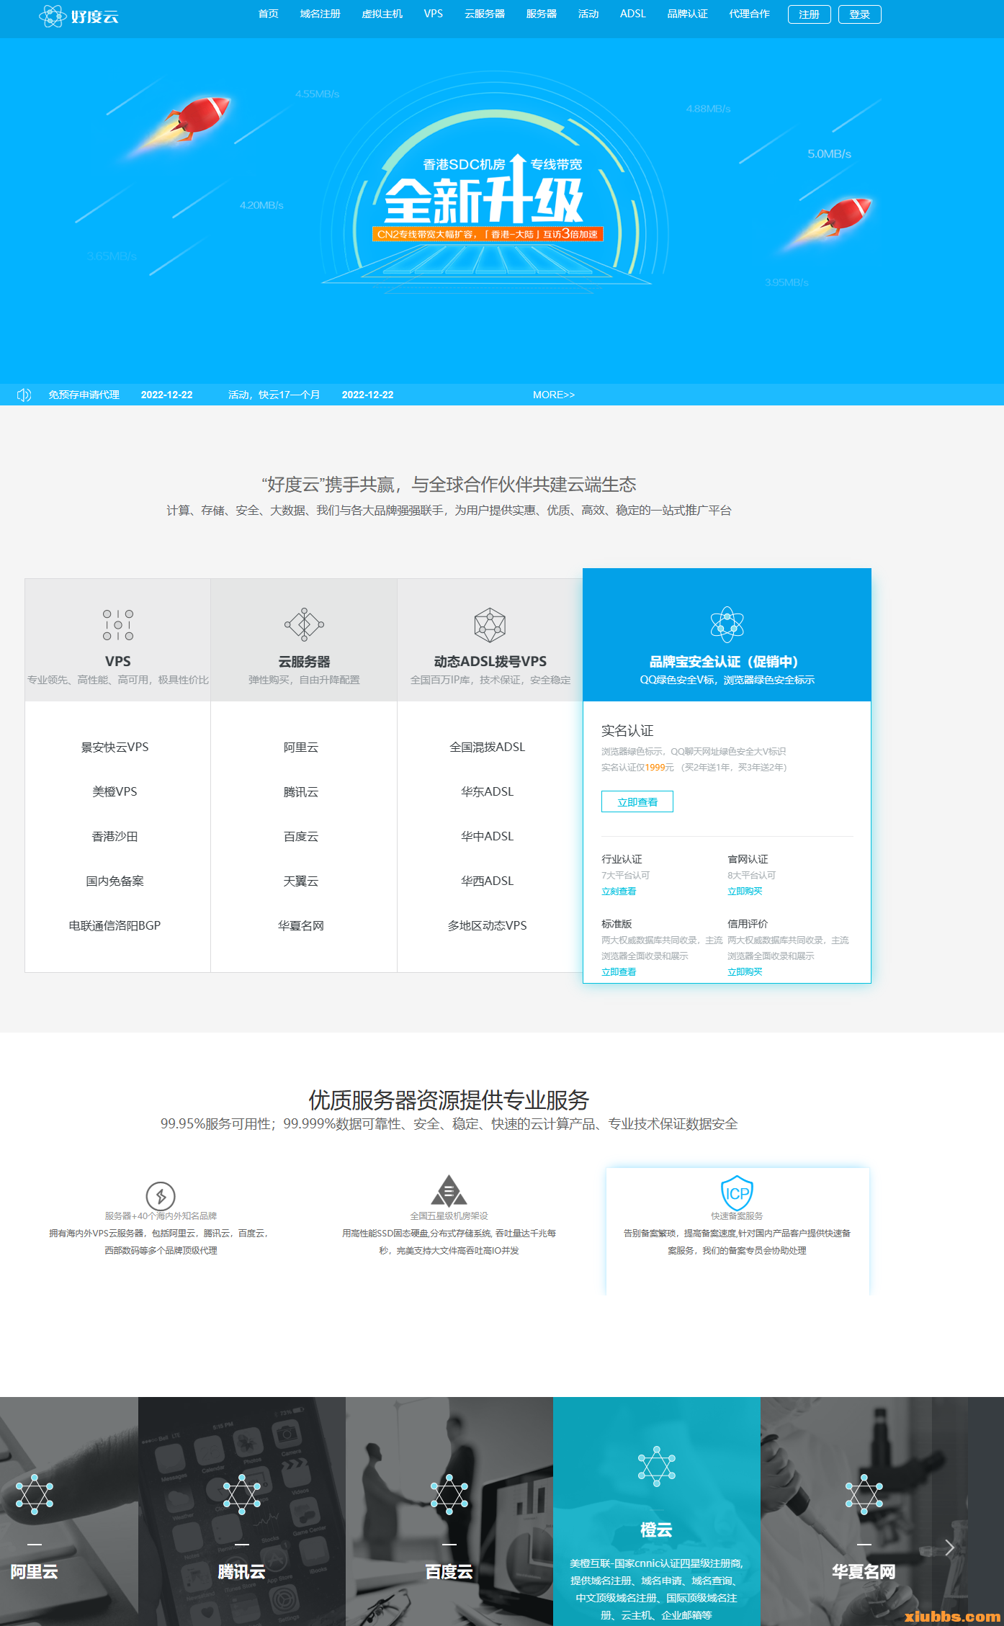Click the 动态ADSL拨号VPS hexagon icon
This screenshot has width=1004, height=1626.
[x=490, y=624]
